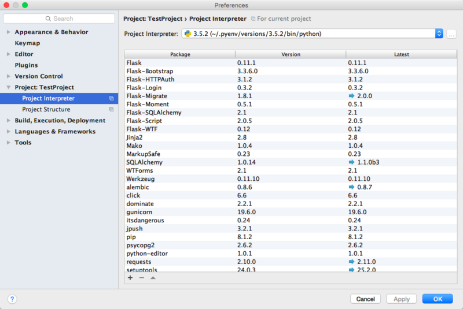Sort by the Latest column header
Viewport: 463px width, 309px height.
401,54
